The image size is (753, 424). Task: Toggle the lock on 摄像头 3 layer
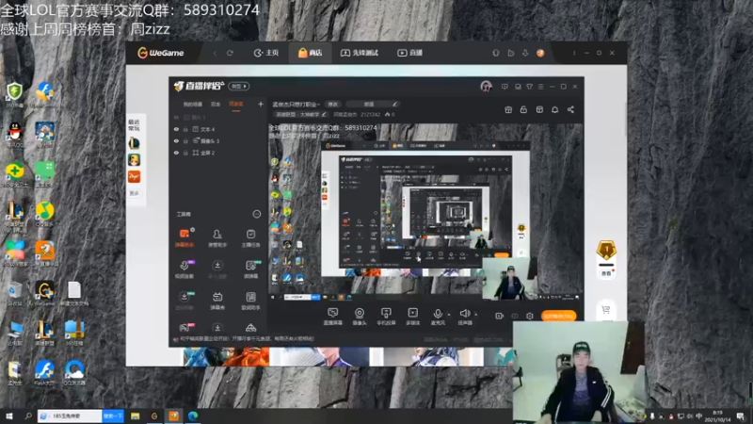pos(185,140)
